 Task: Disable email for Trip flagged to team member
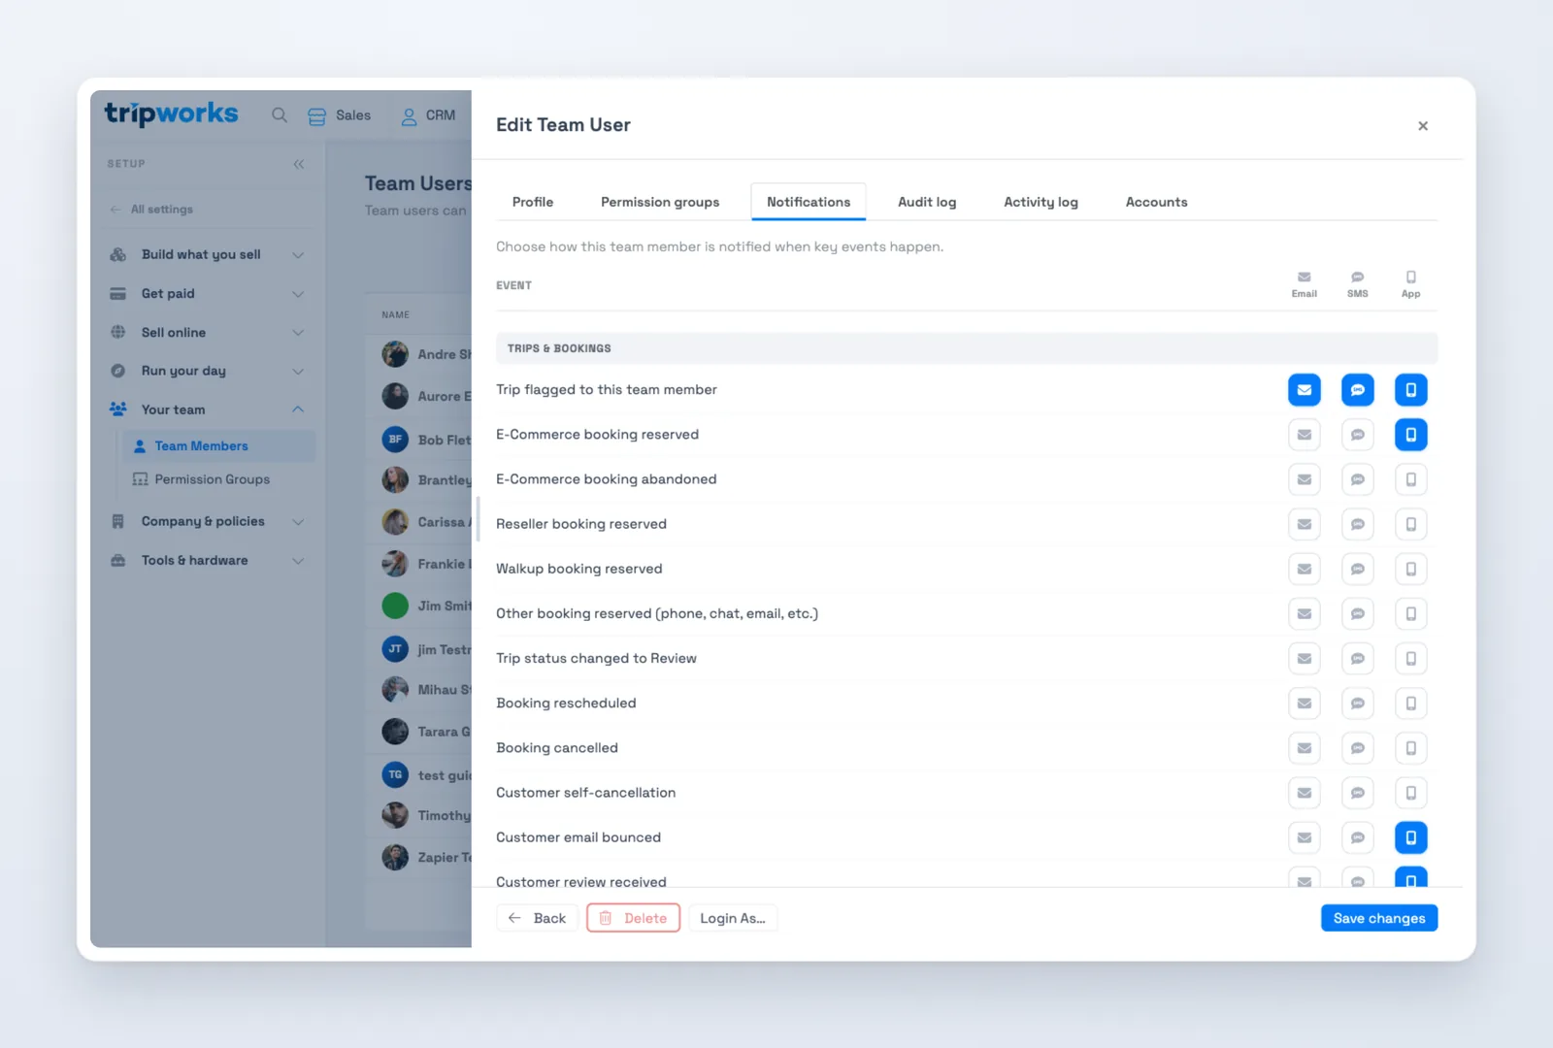tap(1305, 390)
